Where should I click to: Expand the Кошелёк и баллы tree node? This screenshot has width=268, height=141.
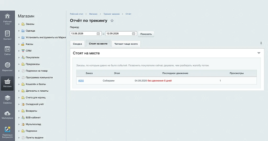coord(19,84)
